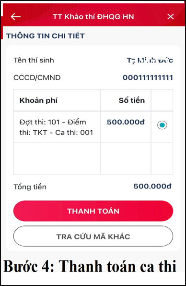Click the empty header cell above the radio button
Image resolution: width=186 pixels, height=286 pixels.
pyautogui.click(x=162, y=100)
